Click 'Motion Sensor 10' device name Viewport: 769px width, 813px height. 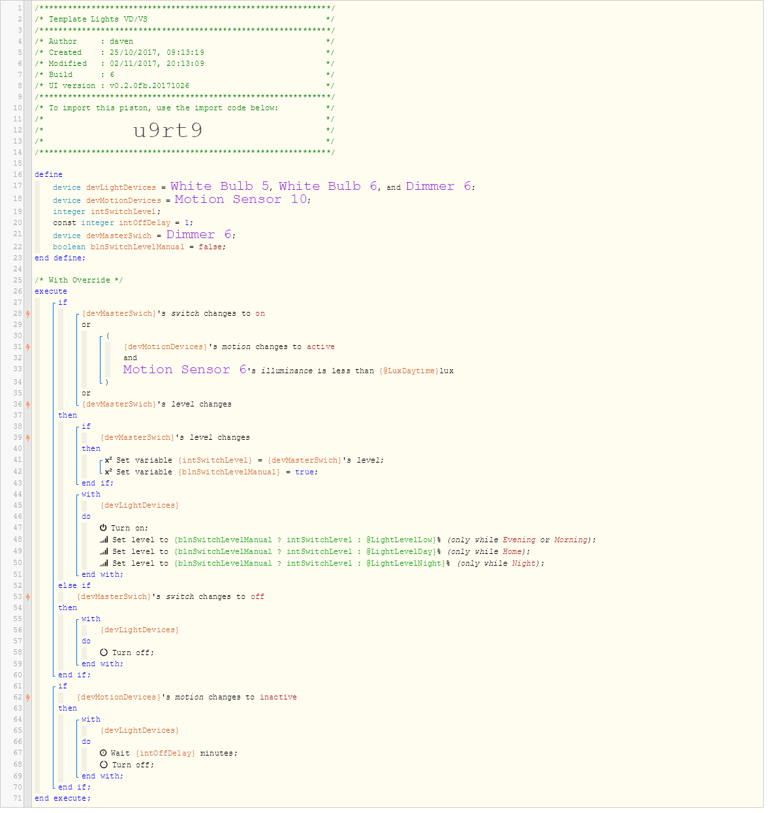[x=241, y=200]
